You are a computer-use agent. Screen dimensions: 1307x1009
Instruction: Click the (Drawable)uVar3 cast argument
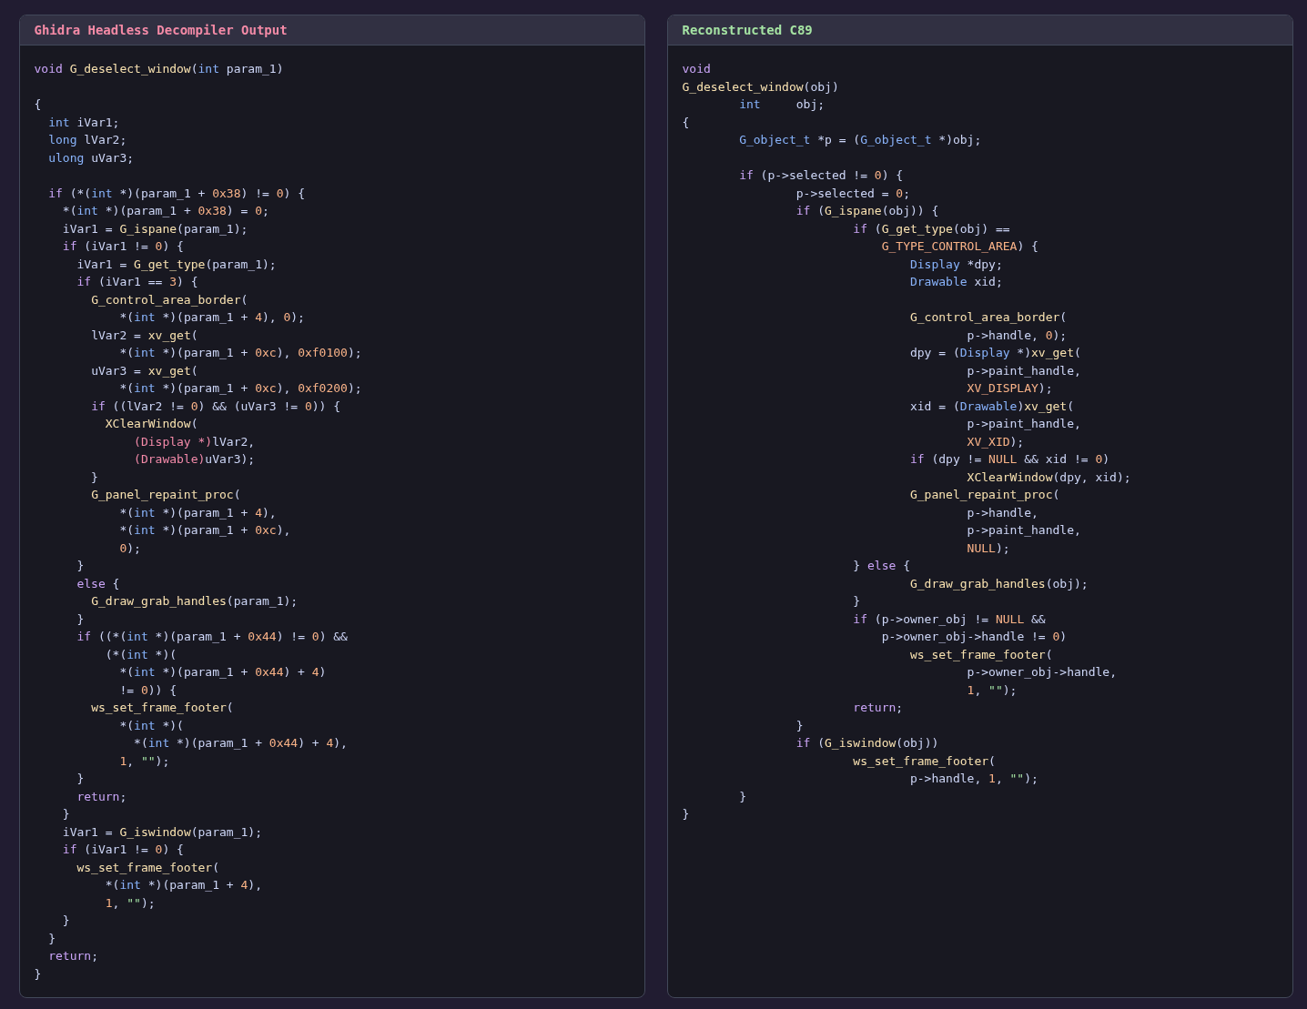pyautogui.click(x=194, y=459)
